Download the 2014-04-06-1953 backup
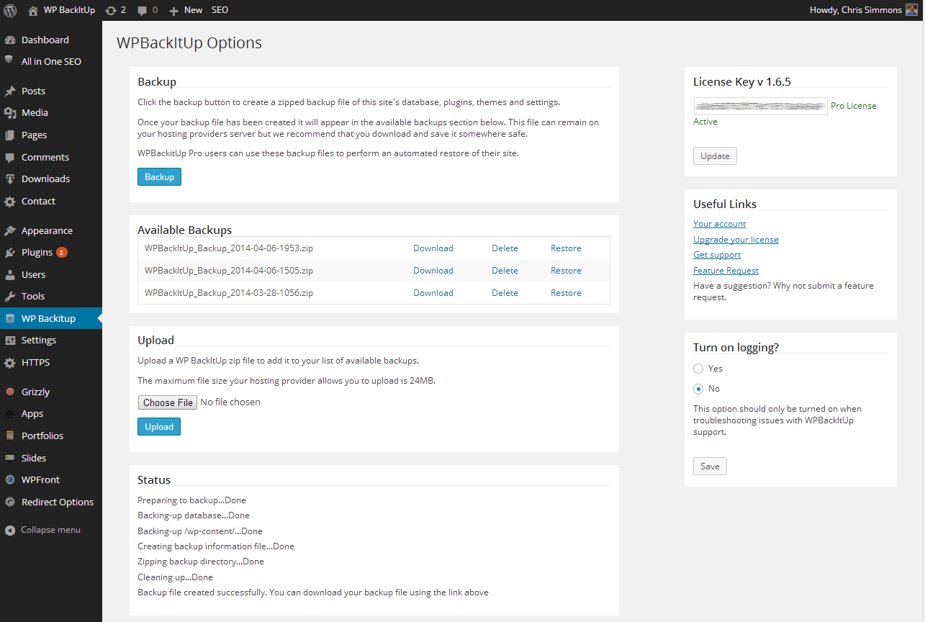The height and width of the screenshot is (622, 925). tap(433, 248)
